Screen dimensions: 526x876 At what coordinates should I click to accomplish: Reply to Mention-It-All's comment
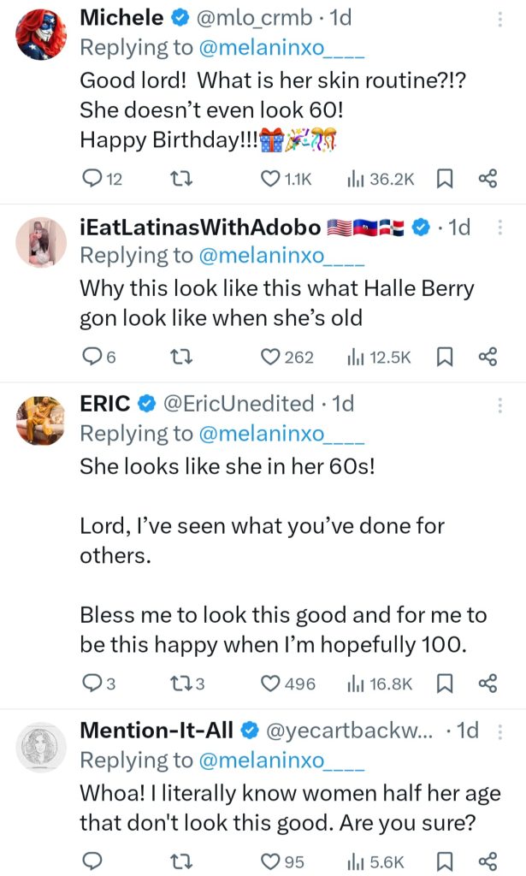point(91,860)
